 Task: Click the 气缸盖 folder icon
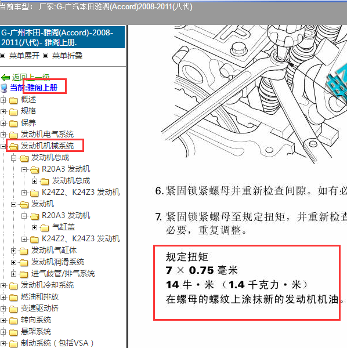(45, 228)
